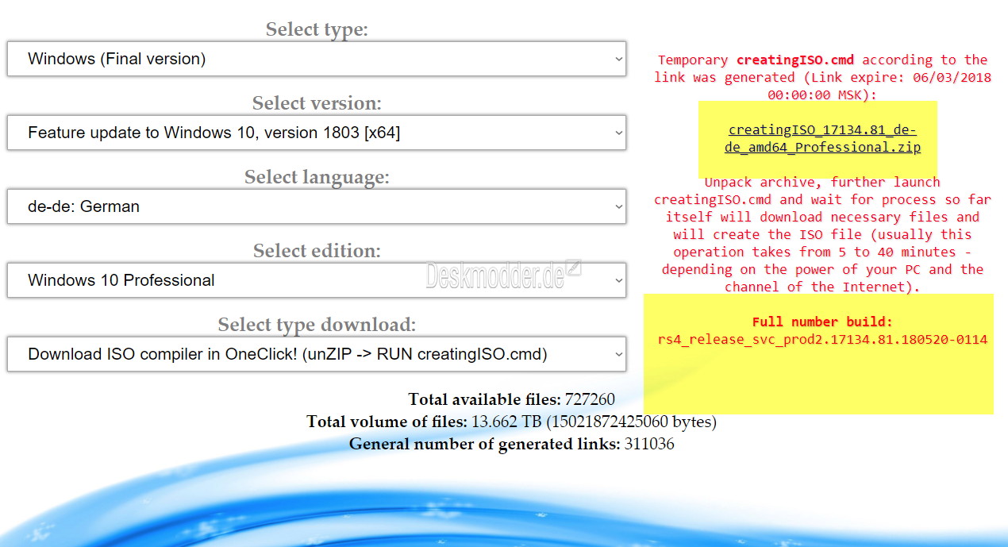Click the 'Select type download:' heading
This screenshot has height=547, width=1008.
click(x=317, y=325)
